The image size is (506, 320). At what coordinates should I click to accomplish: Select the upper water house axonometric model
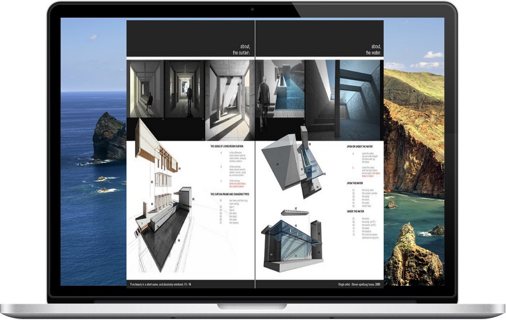click(x=293, y=162)
